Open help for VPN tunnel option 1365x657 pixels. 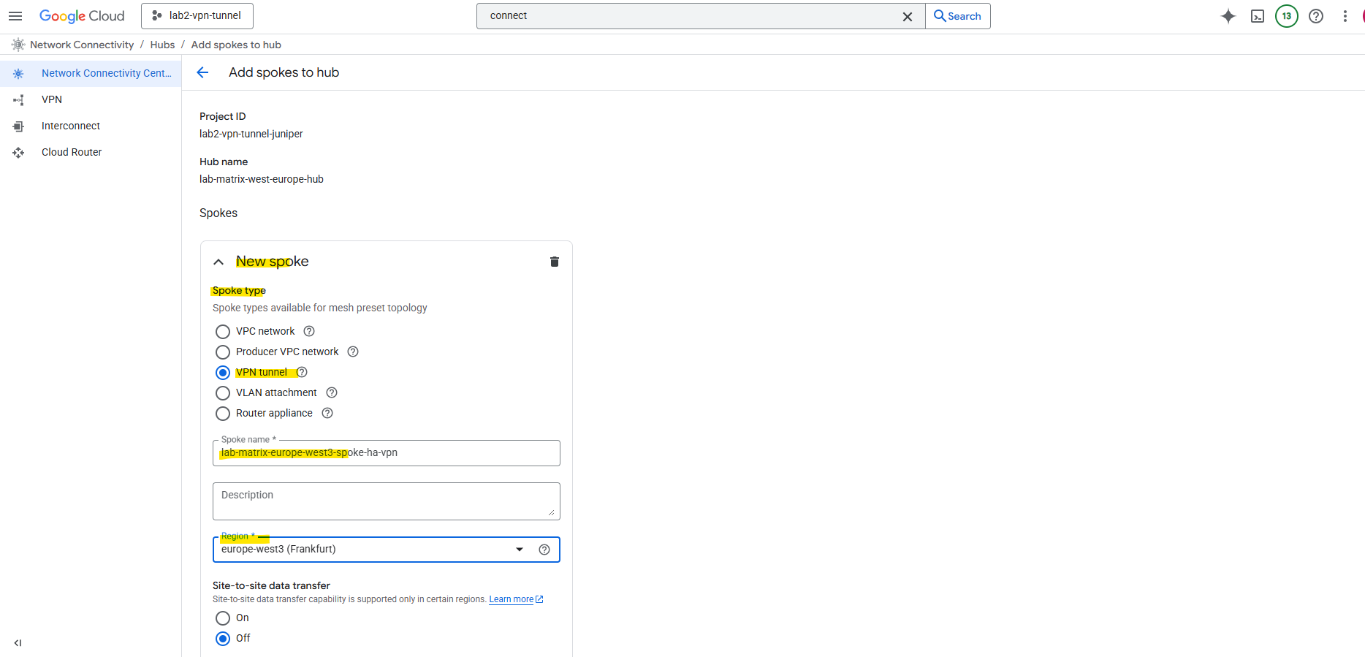click(x=302, y=372)
